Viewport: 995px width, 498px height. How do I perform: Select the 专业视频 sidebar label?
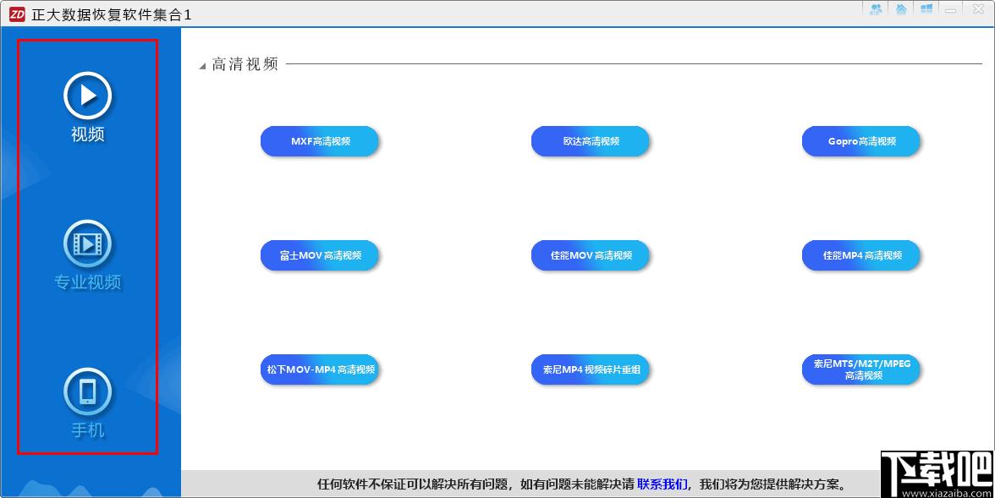(88, 282)
